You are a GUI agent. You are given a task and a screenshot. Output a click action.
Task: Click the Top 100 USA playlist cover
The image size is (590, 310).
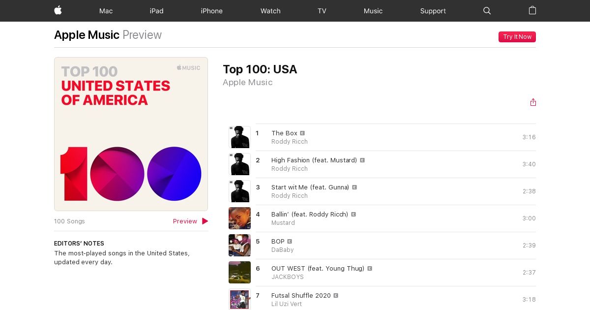click(x=131, y=134)
